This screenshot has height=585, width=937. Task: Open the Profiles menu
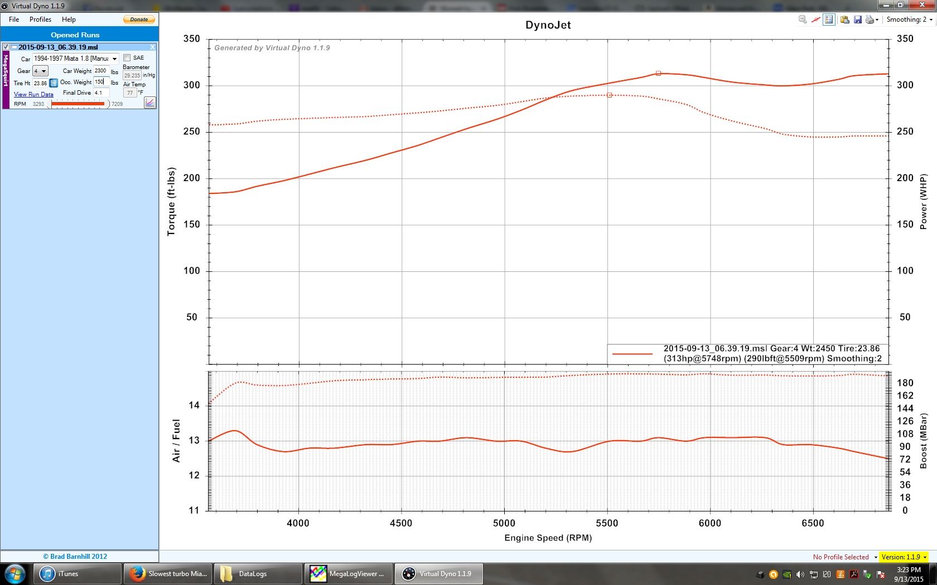click(40, 19)
